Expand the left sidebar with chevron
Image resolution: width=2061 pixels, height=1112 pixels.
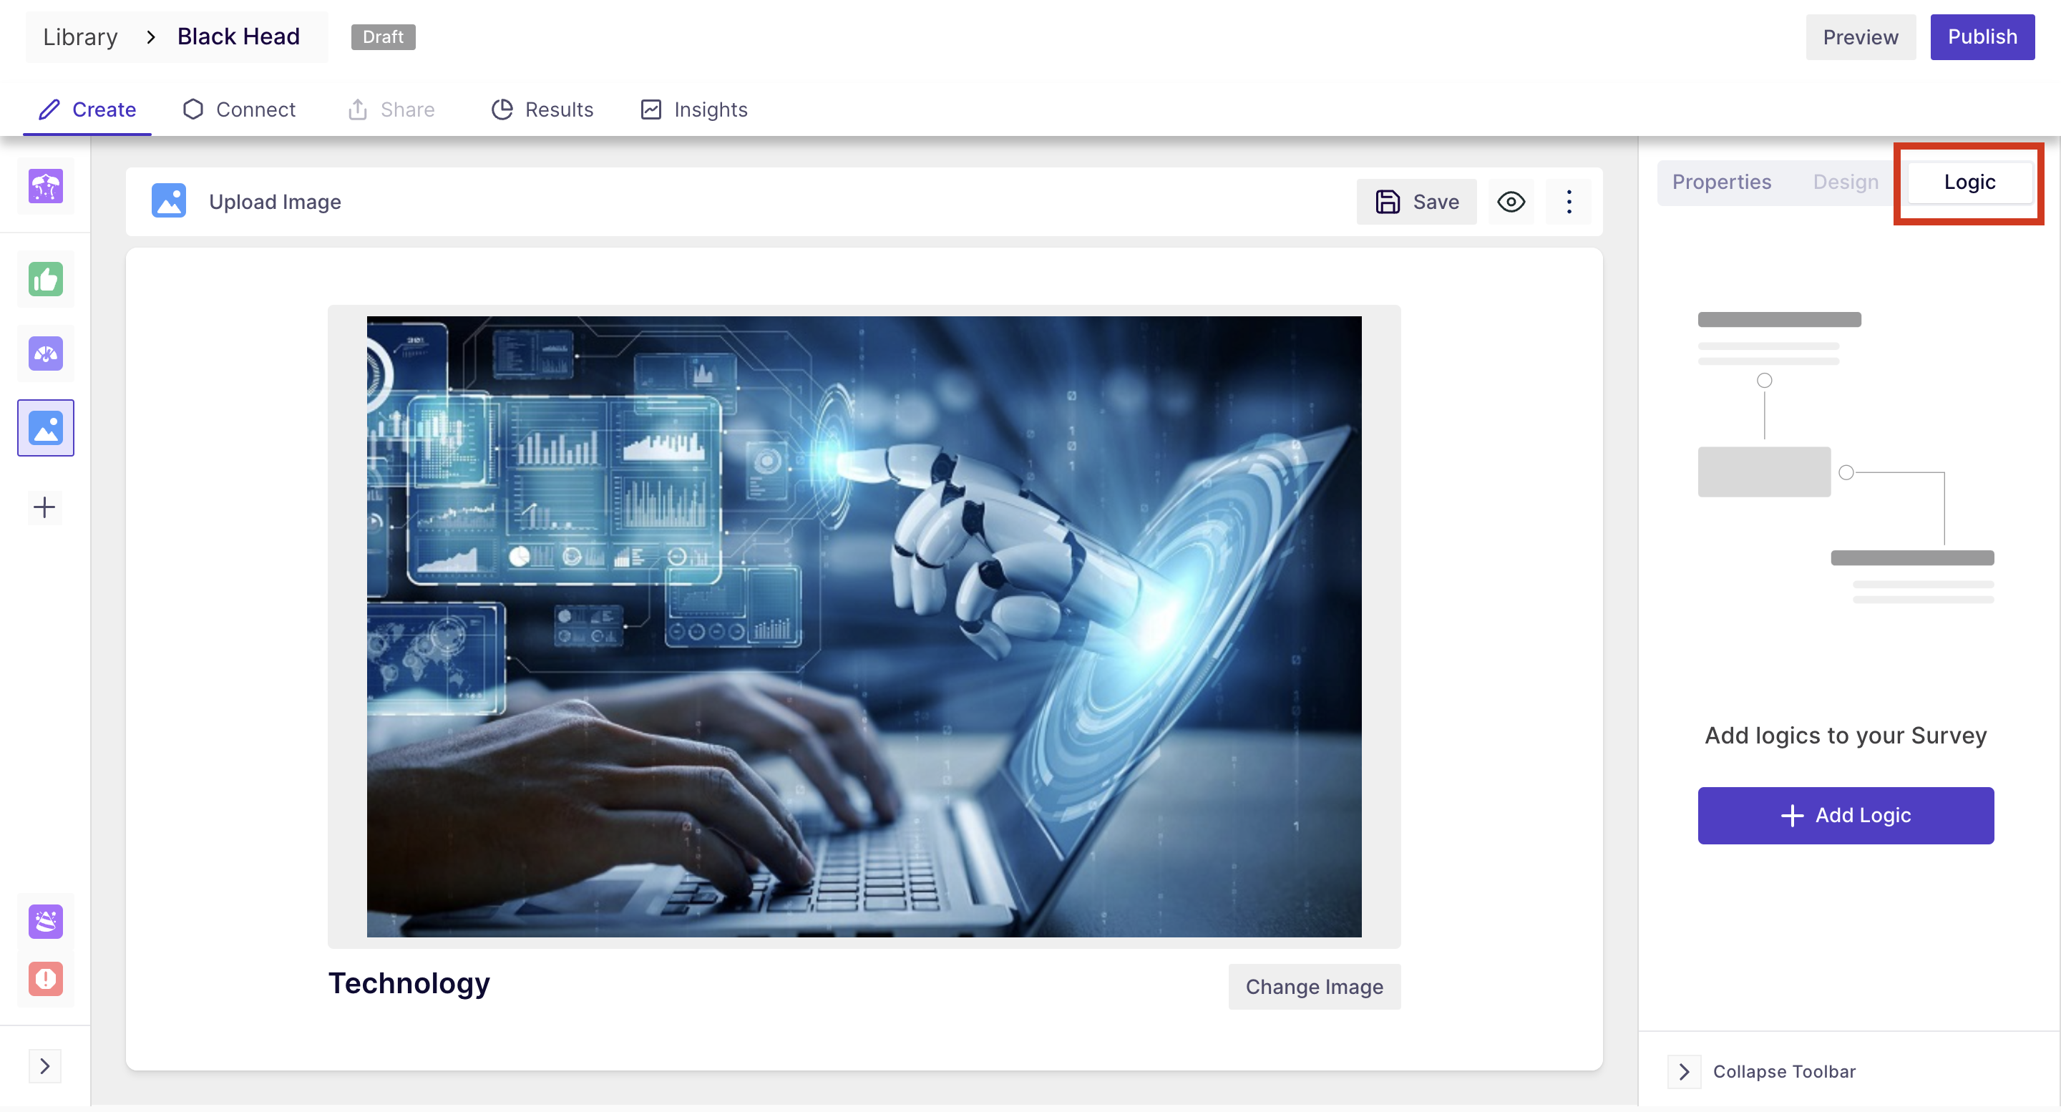tap(45, 1065)
